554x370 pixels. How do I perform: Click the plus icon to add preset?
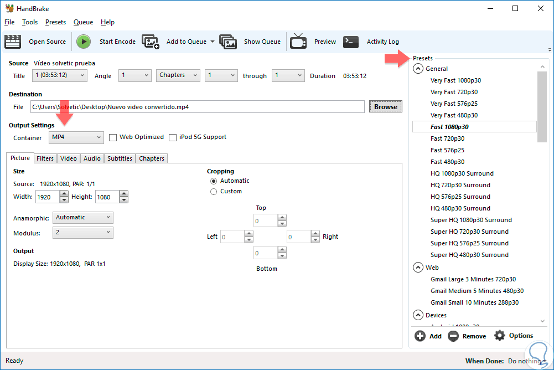420,336
